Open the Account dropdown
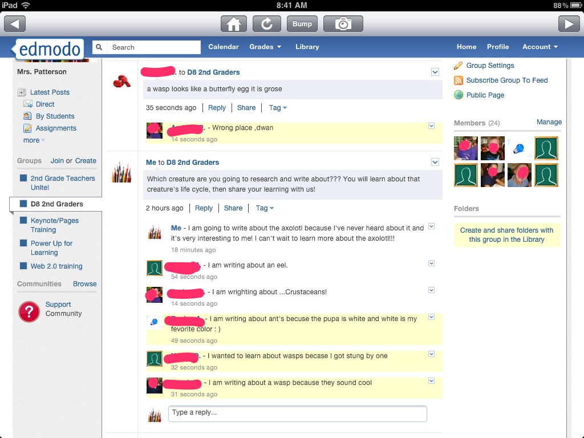This screenshot has height=438, width=584. 539,47
